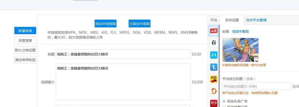Click the 视频简介 field label
The image size is (299, 107).
point(48,82)
